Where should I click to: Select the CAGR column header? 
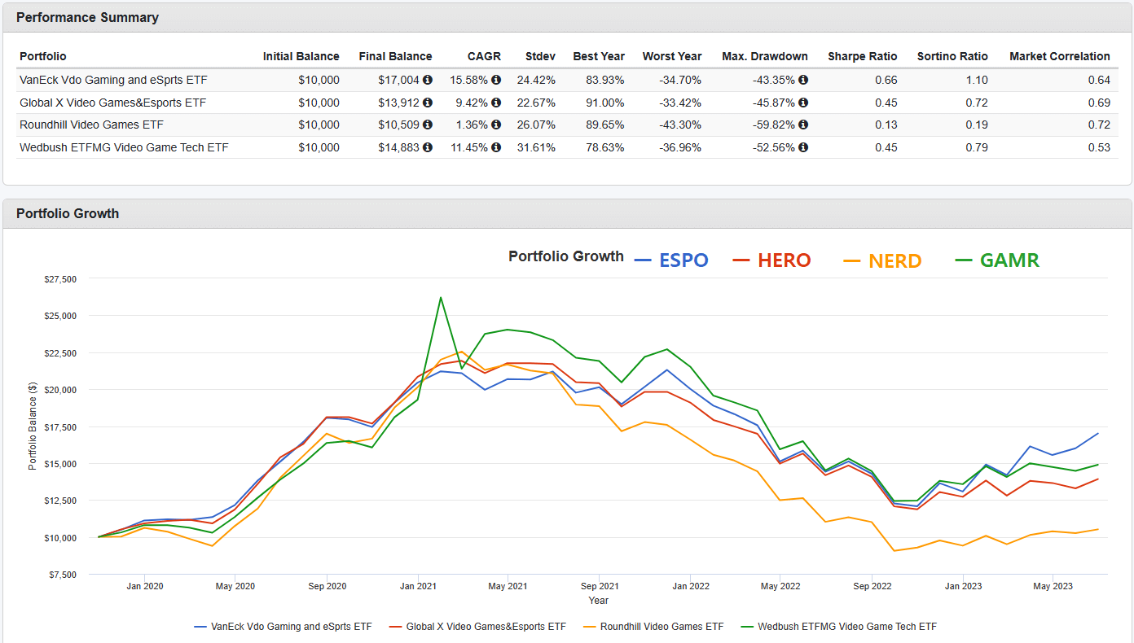pyautogui.click(x=484, y=56)
